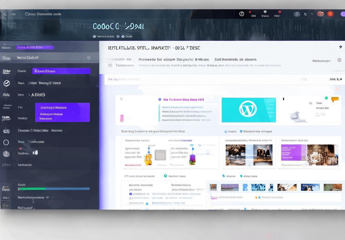Image resolution: width=345 pixels, height=240 pixels.
Task: Select the green-brown thumbnail ending the bottom strip
Action: [x=333, y=187]
